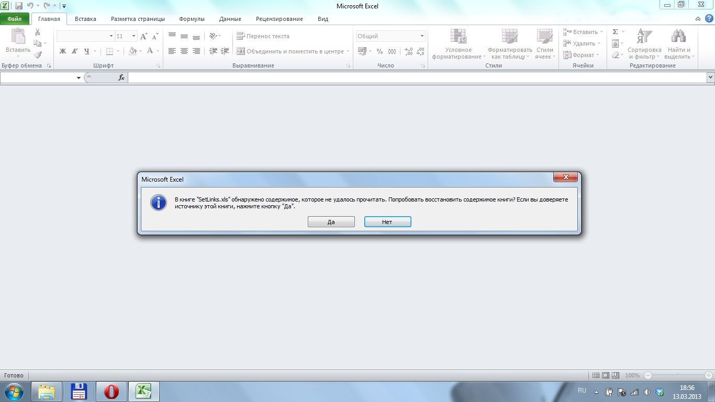The width and height of the screenshot is (715, 402).
Task: Click the Decrease Indent icon
Action: tap(213, 51)
